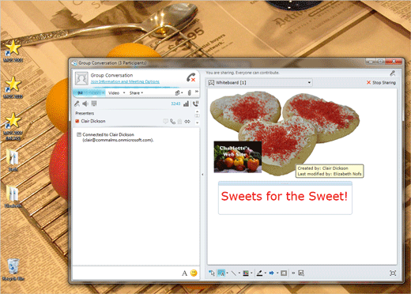The width and height of the screenshot is (411, 294).
Task: Click the full-screen view icon on whiteboard
Action: [393, 273]
